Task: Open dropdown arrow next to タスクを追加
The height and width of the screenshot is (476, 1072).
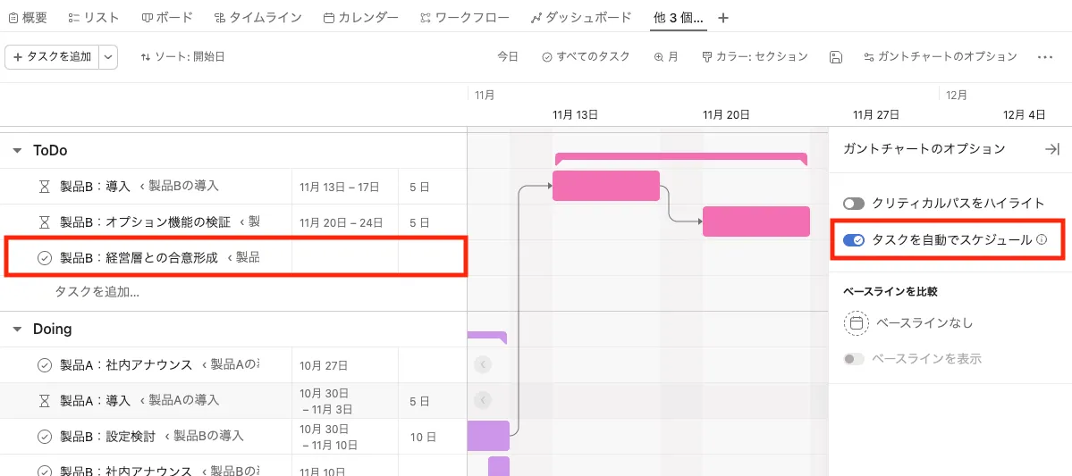Action: coord(108,57)
